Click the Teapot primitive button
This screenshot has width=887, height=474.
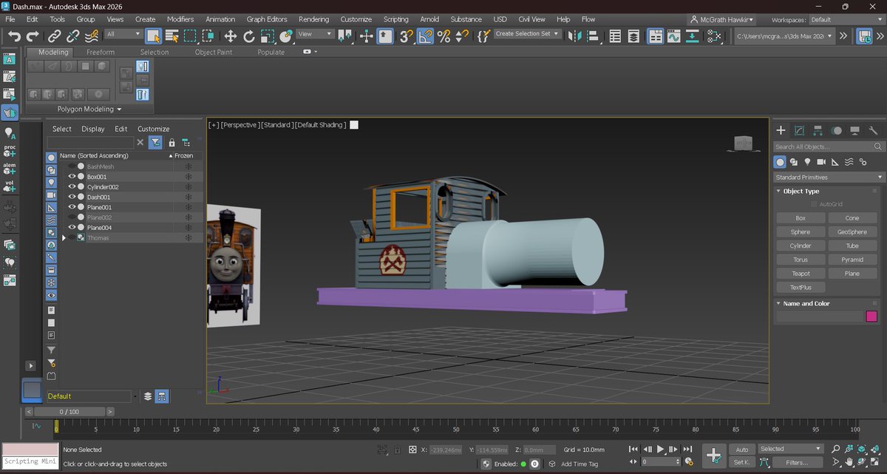click(x=800, y=274)
